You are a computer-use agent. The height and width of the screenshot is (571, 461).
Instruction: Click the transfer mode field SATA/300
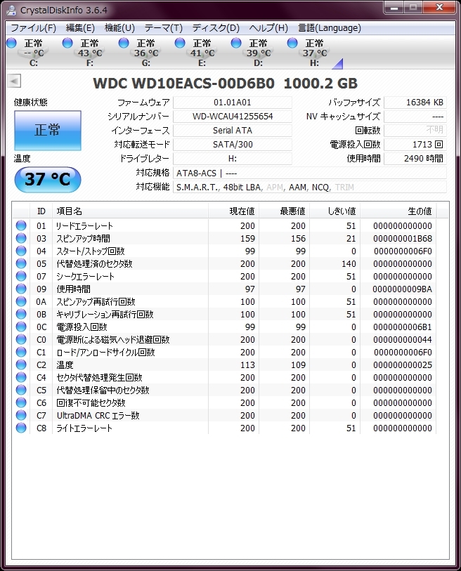(x=233, y=145)
